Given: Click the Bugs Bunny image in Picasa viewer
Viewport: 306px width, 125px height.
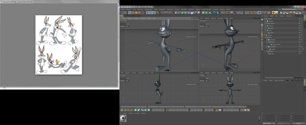Looking at the screenshot, I should (59, 45).
